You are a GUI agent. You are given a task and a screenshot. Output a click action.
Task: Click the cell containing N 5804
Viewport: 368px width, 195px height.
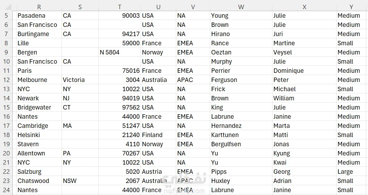click(x=120, y=52)
